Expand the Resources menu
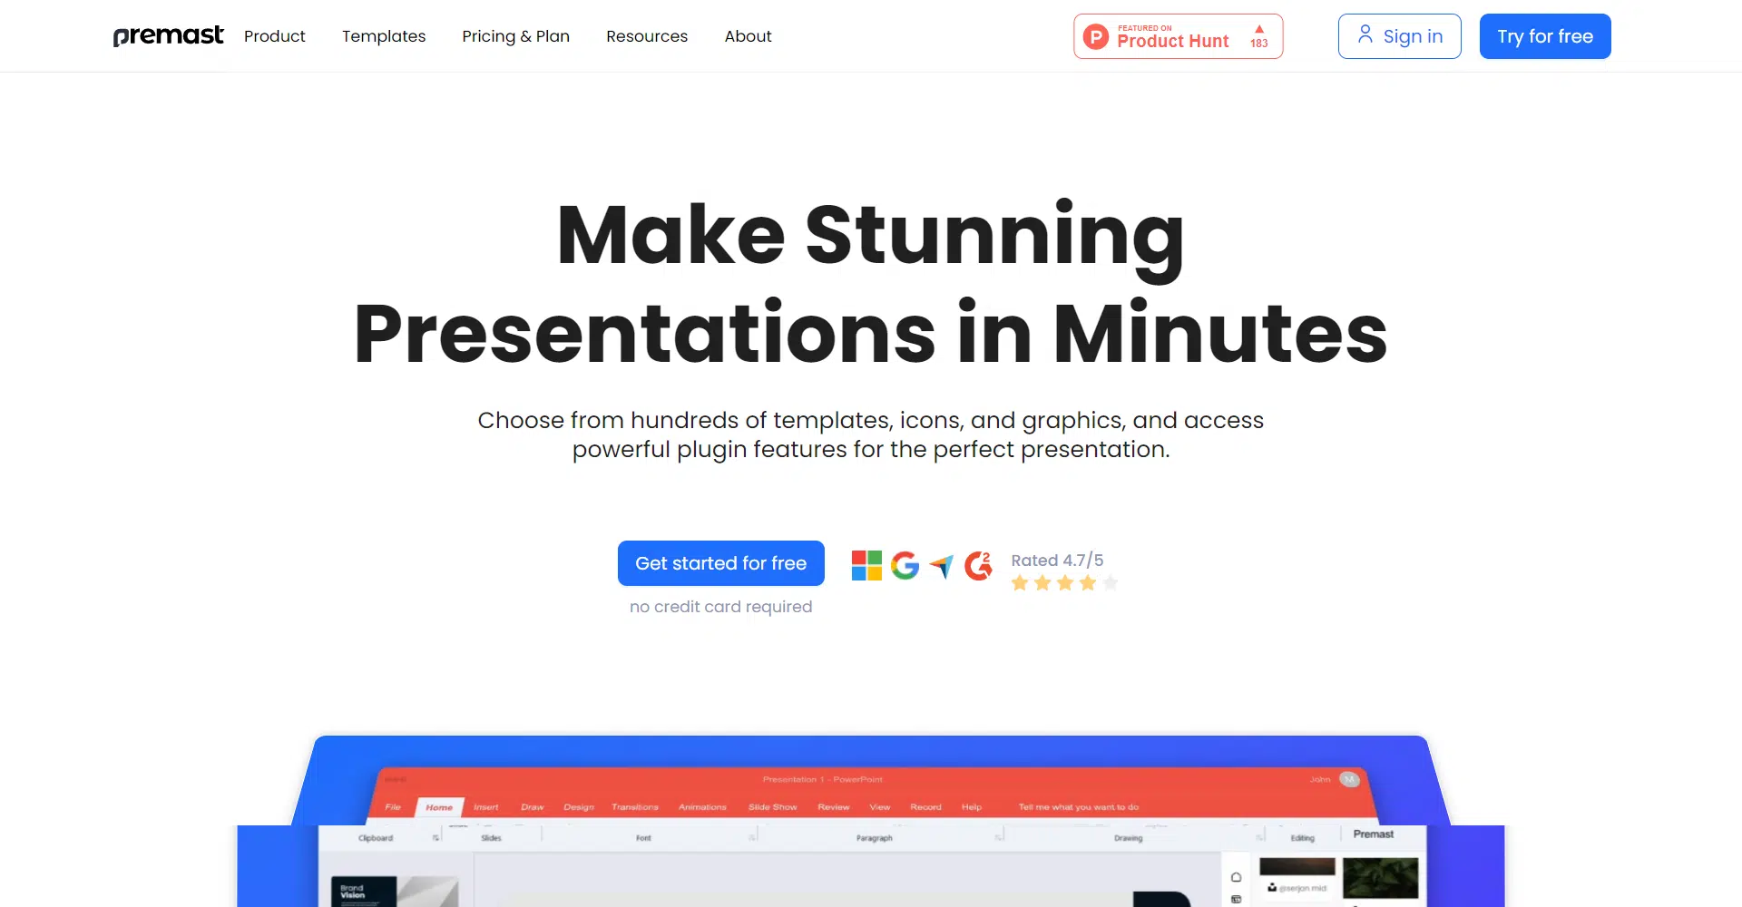1742x907 pixels. click(x=647, y=36)
